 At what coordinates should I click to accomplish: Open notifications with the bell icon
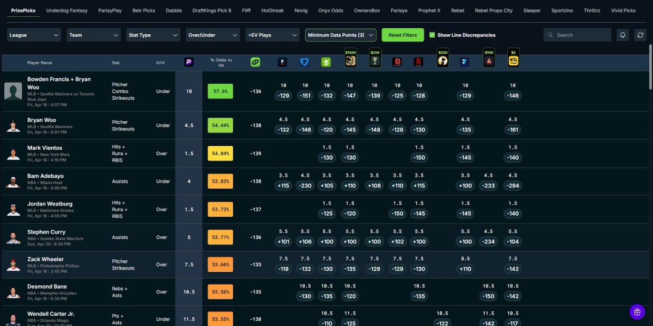click(x=623, y=35)
